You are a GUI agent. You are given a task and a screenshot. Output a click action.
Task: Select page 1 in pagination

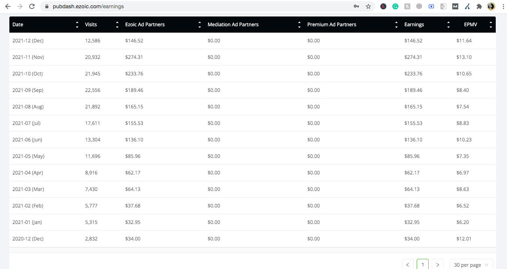click(423, 264)
